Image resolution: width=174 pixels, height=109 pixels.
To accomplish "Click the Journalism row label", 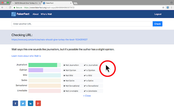I will point(22,65).
